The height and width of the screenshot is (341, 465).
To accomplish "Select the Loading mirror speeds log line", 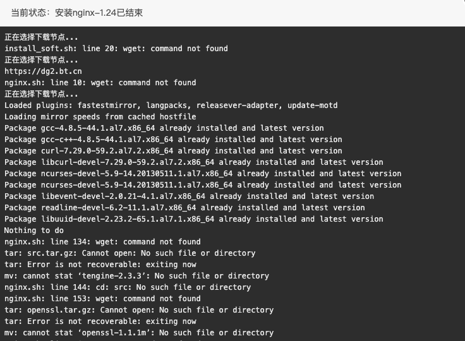I will 100,117.
